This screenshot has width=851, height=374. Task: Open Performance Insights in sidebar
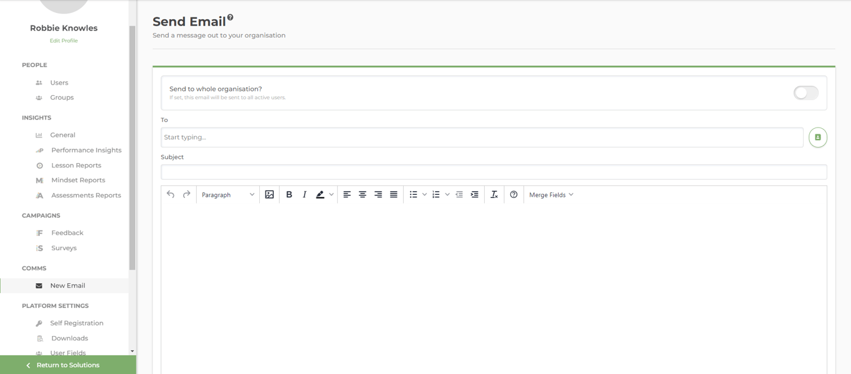pos(87,150)
